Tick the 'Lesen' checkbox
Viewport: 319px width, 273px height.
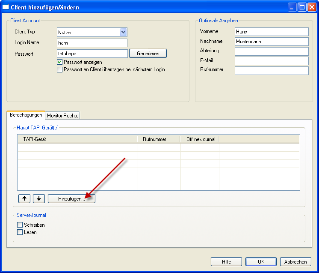[20, 232]
